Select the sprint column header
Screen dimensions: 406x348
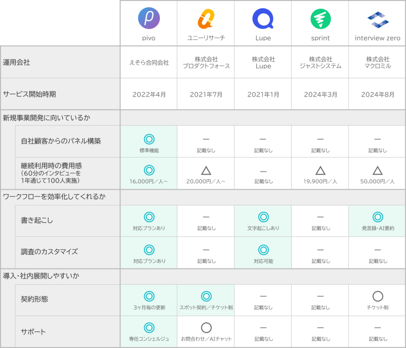(320, 38)
